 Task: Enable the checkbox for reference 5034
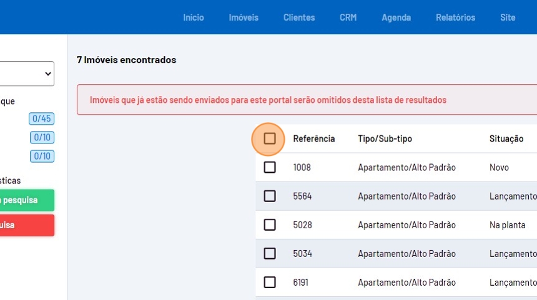tap(270, 253)
